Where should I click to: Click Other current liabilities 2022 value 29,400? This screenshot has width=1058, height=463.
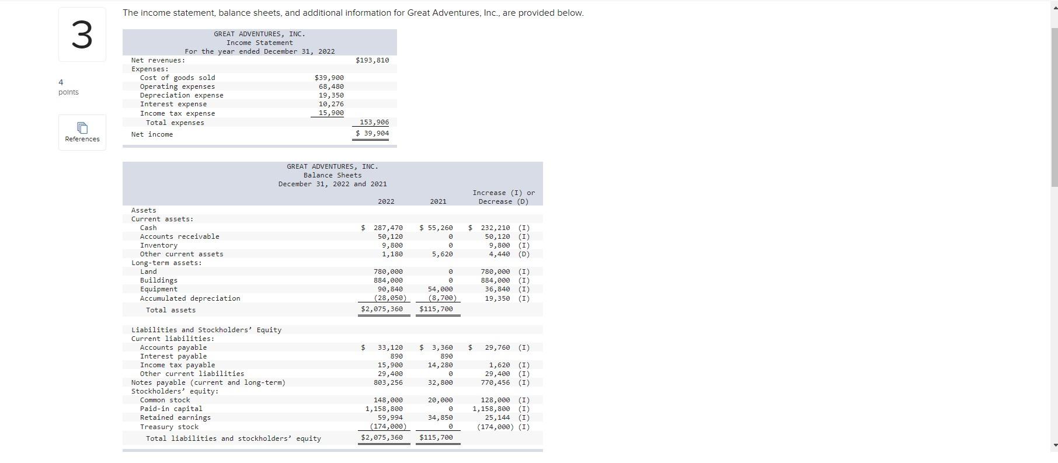pos(390,374)
